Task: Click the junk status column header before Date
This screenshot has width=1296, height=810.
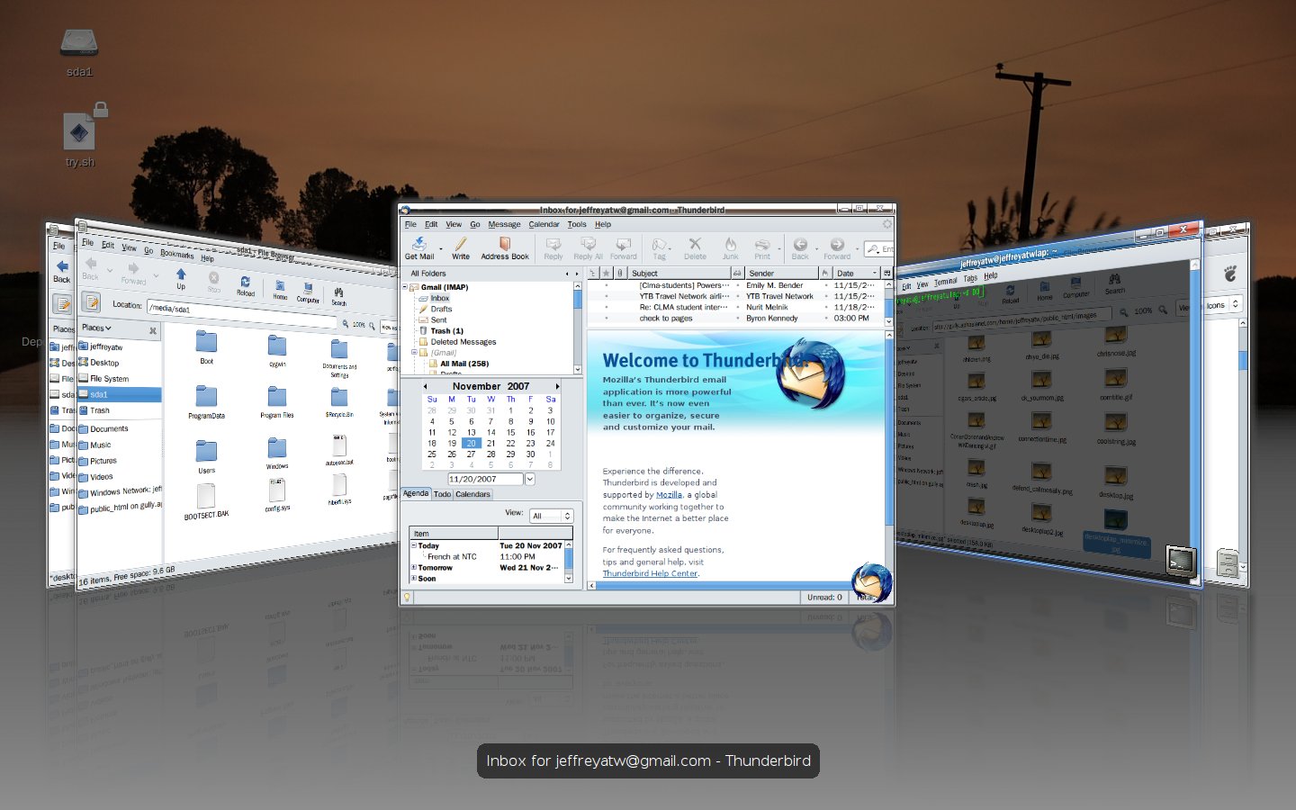Action: (x=824, y=273)
